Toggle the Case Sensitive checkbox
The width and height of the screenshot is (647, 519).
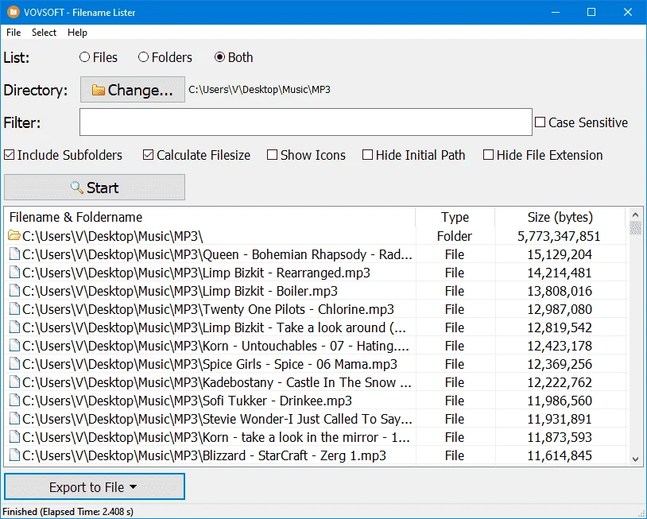540,122
